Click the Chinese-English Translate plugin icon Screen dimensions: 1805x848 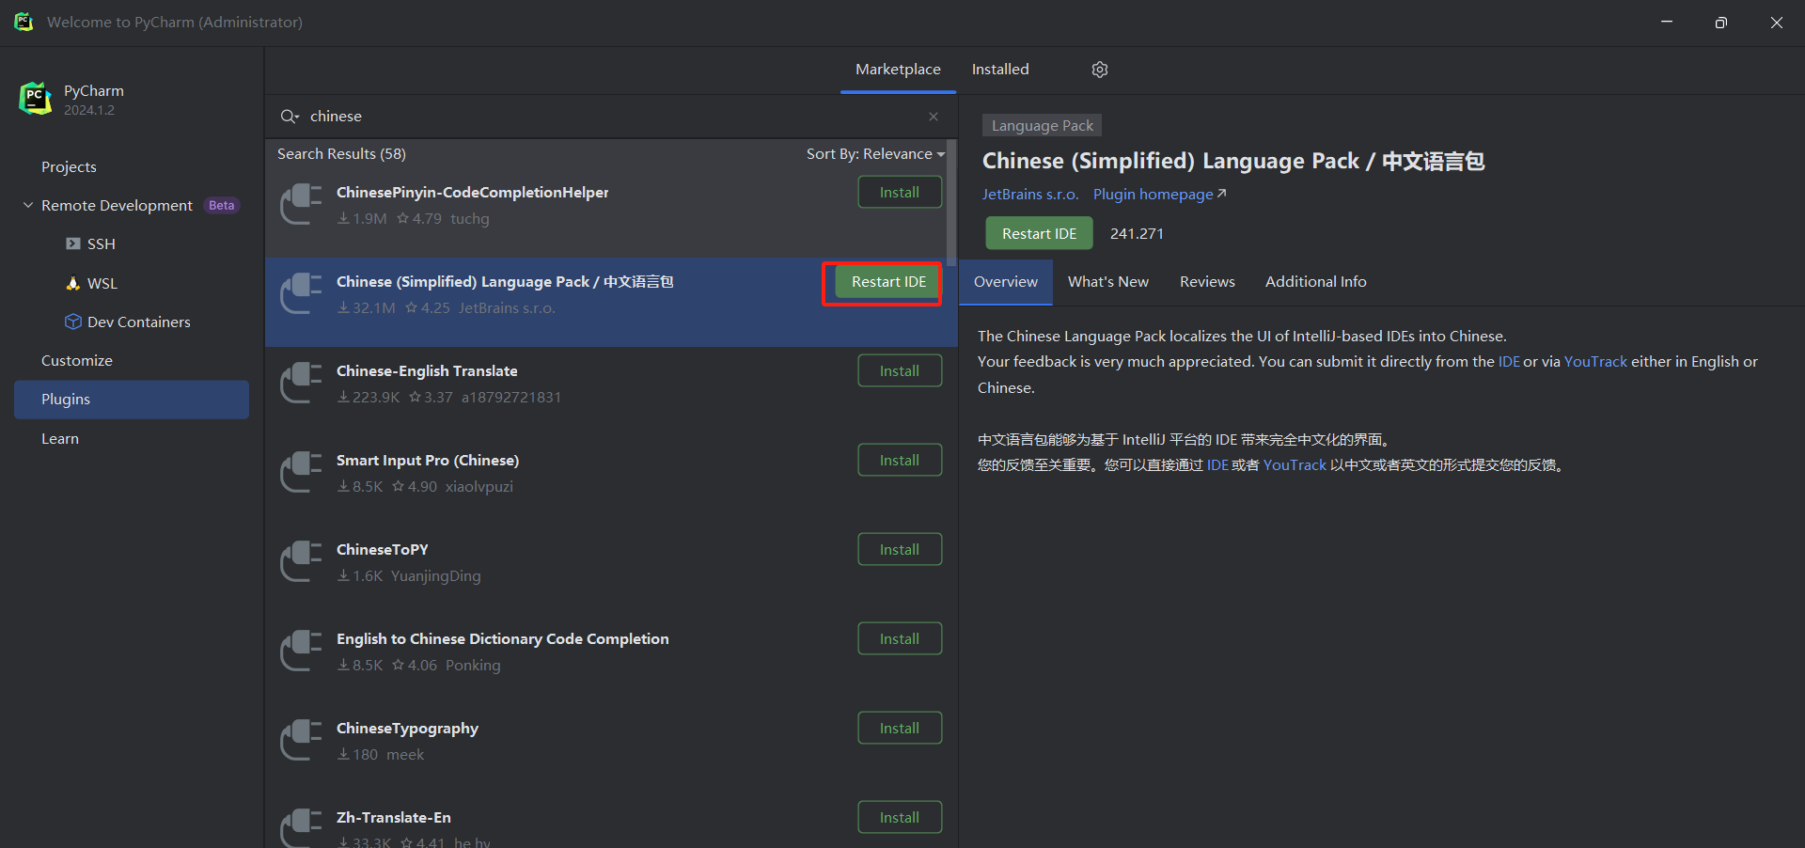302,383
